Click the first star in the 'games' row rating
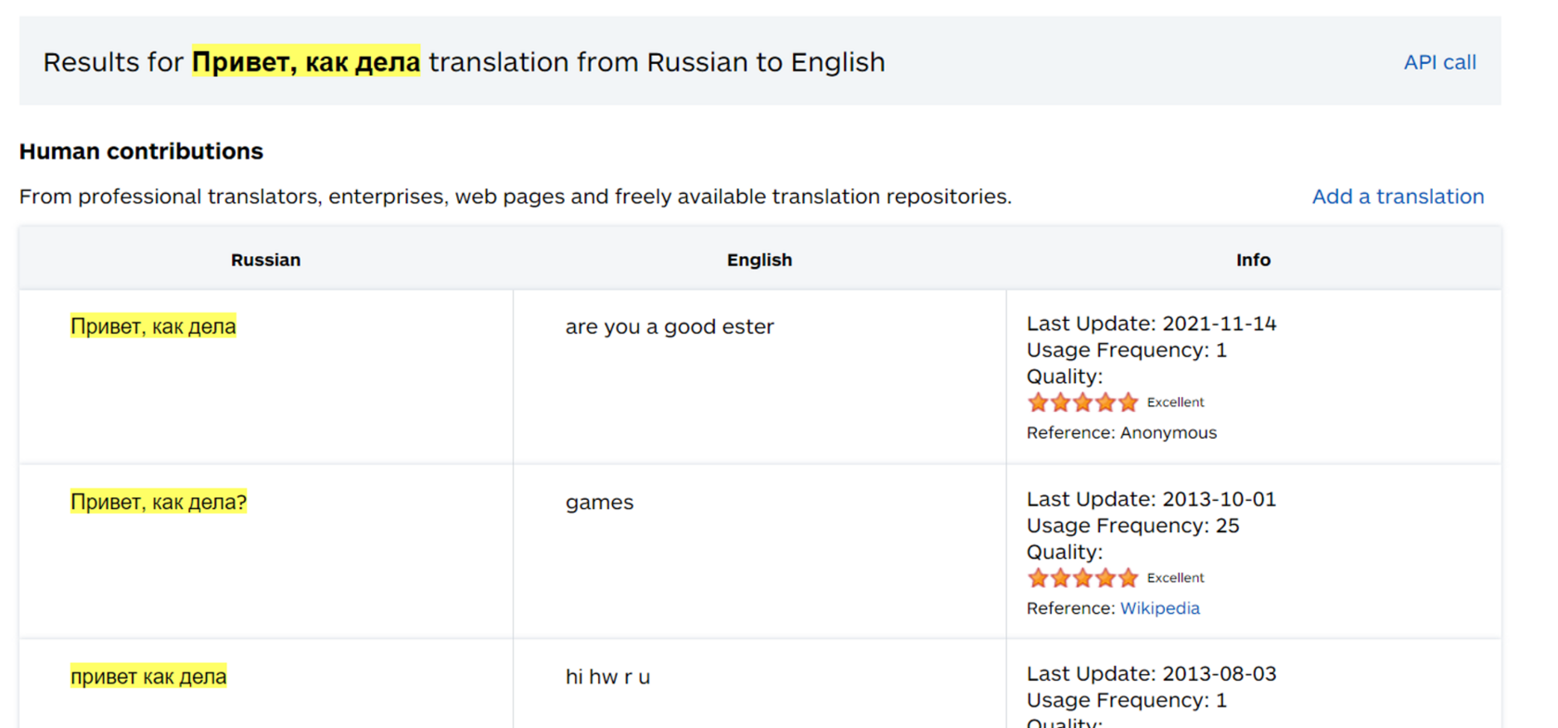The height and width of the screenshot is (728, 1558). [x=1038, y=578]
